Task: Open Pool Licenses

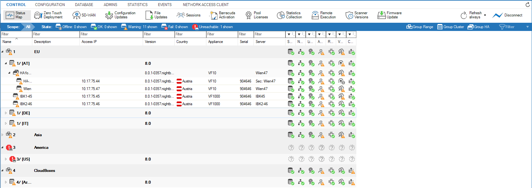Action: click(x=257, y=15)
